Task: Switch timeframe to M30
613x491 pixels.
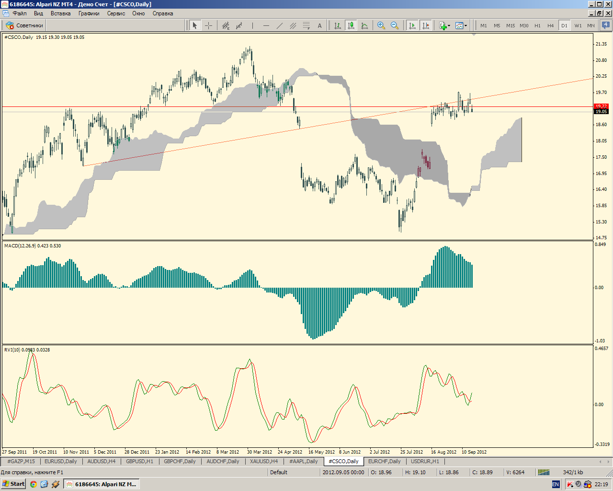Action: 524,25
